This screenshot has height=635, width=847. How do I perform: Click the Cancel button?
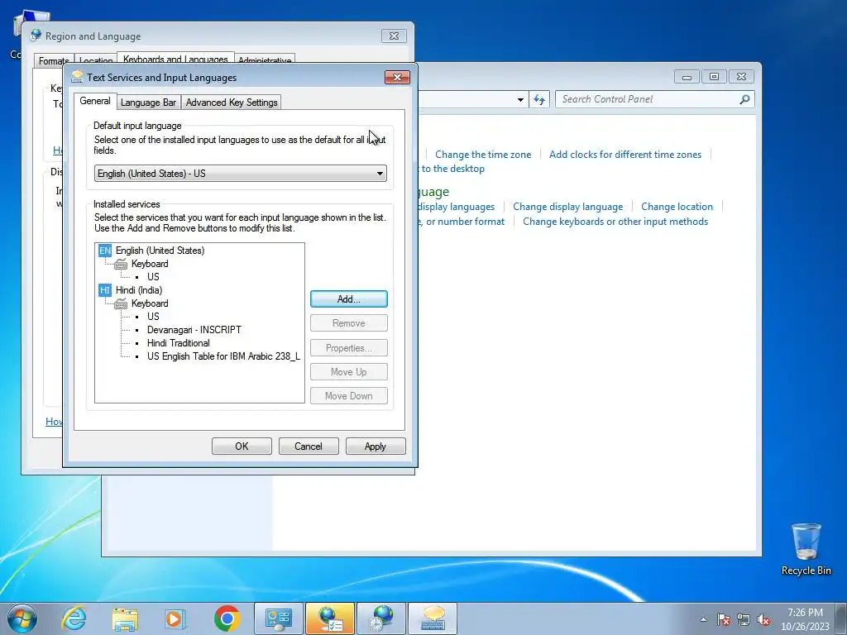[x=309, y=446]
